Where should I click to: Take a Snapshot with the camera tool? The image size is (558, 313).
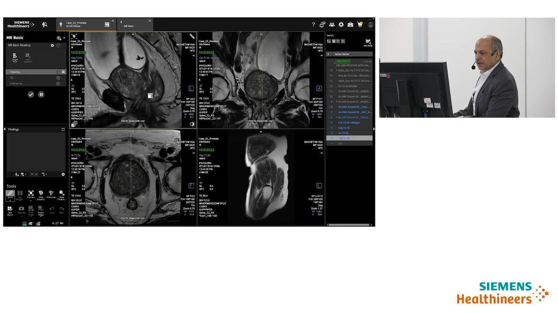(x=21, y=211)
